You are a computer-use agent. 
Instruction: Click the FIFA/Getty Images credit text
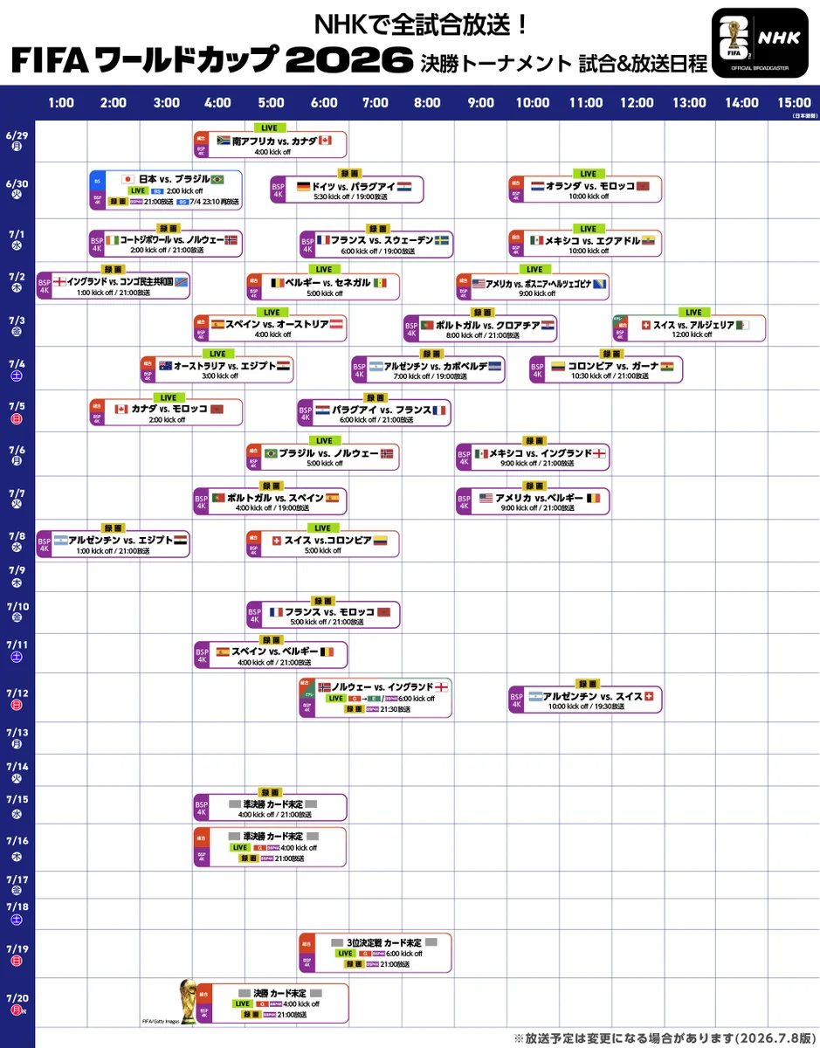coord(161,1020)
